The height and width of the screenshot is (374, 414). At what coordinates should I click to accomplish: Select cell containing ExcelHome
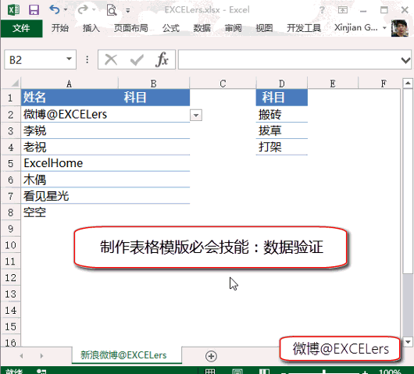tap(70, 163)
